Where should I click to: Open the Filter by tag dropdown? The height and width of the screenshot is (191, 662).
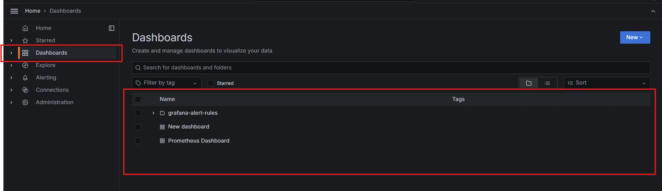coord(167,83)
